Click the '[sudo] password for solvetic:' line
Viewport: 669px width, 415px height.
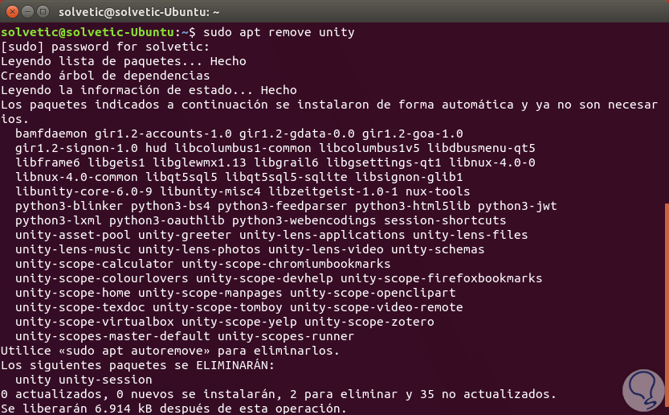click(x=105, y=47)
